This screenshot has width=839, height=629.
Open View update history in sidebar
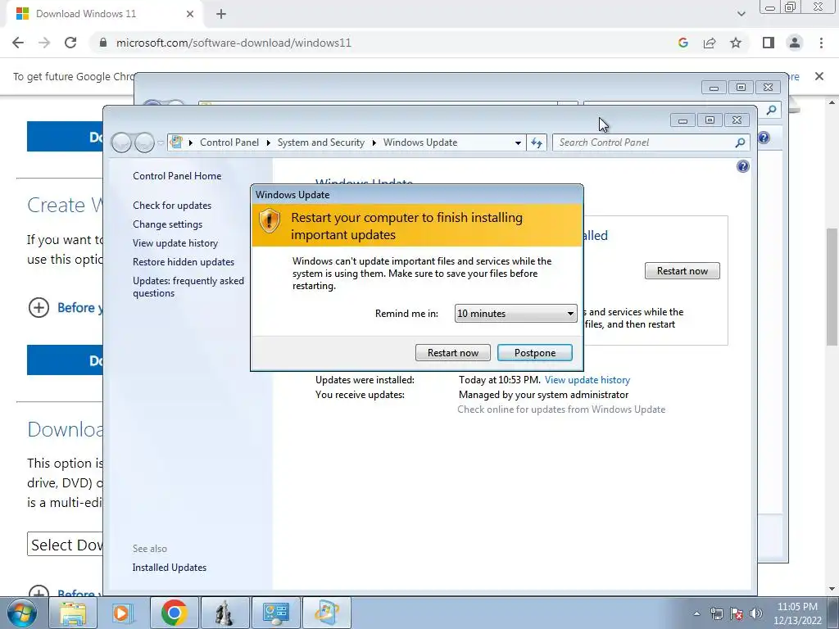click(x=175, y=242)
